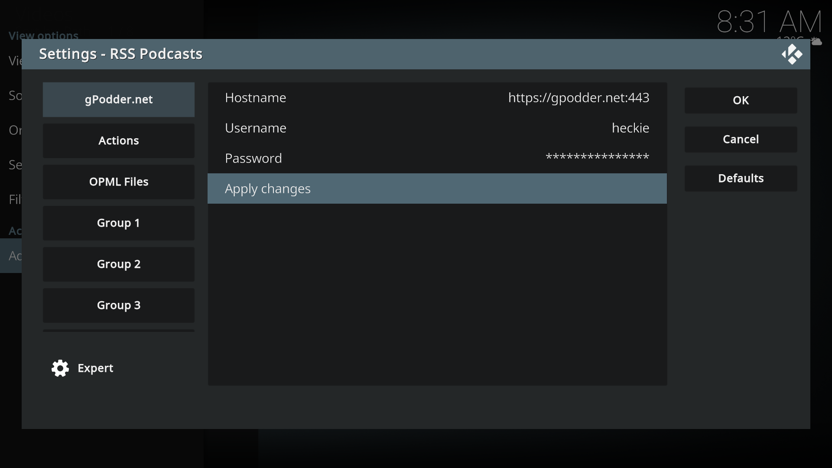The image size is (832, 468).
Task: Switch to the OPML Files category
Action: [118, 182]
